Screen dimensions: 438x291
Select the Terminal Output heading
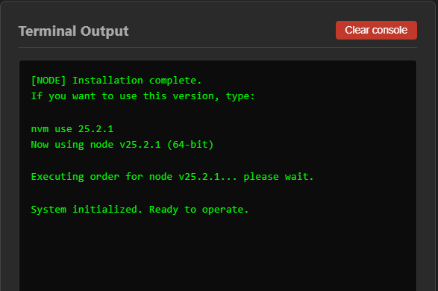73,31
